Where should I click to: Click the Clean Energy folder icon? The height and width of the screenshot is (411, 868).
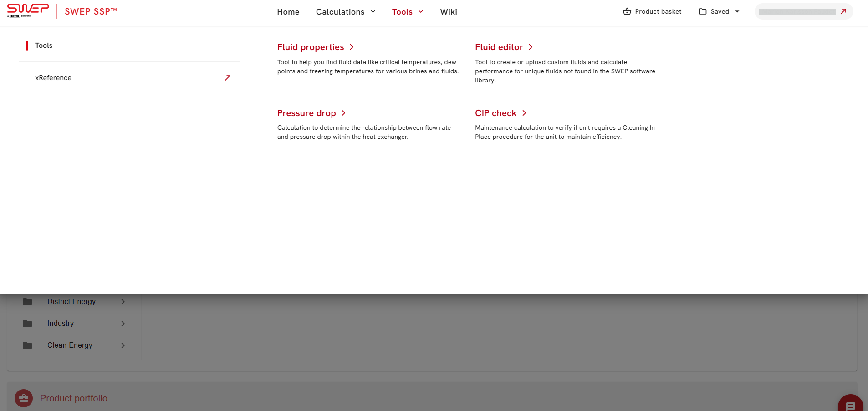pyautogui.click(x=27, y=345)
